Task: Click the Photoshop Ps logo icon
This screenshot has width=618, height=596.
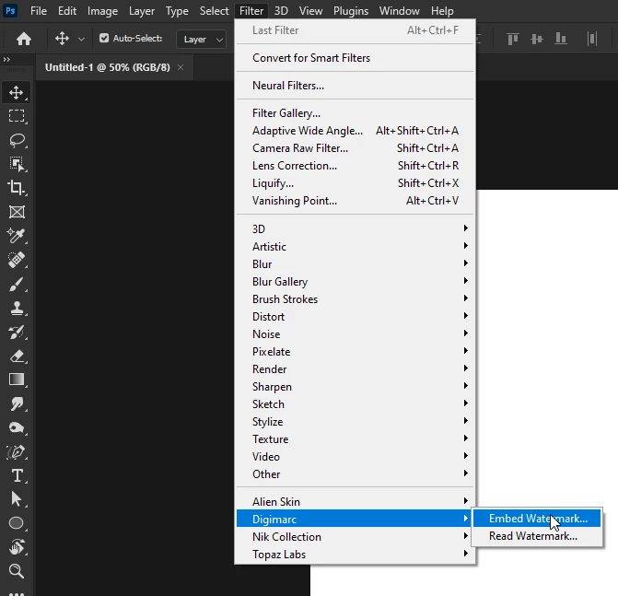Action: tap(10, 10)
